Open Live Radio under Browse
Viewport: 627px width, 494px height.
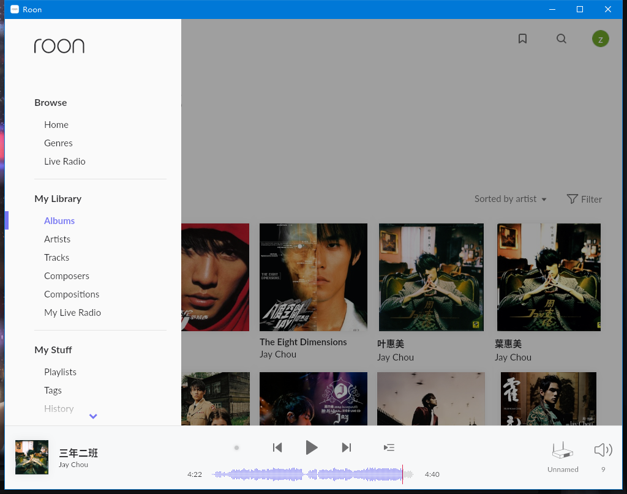point(64,162)
